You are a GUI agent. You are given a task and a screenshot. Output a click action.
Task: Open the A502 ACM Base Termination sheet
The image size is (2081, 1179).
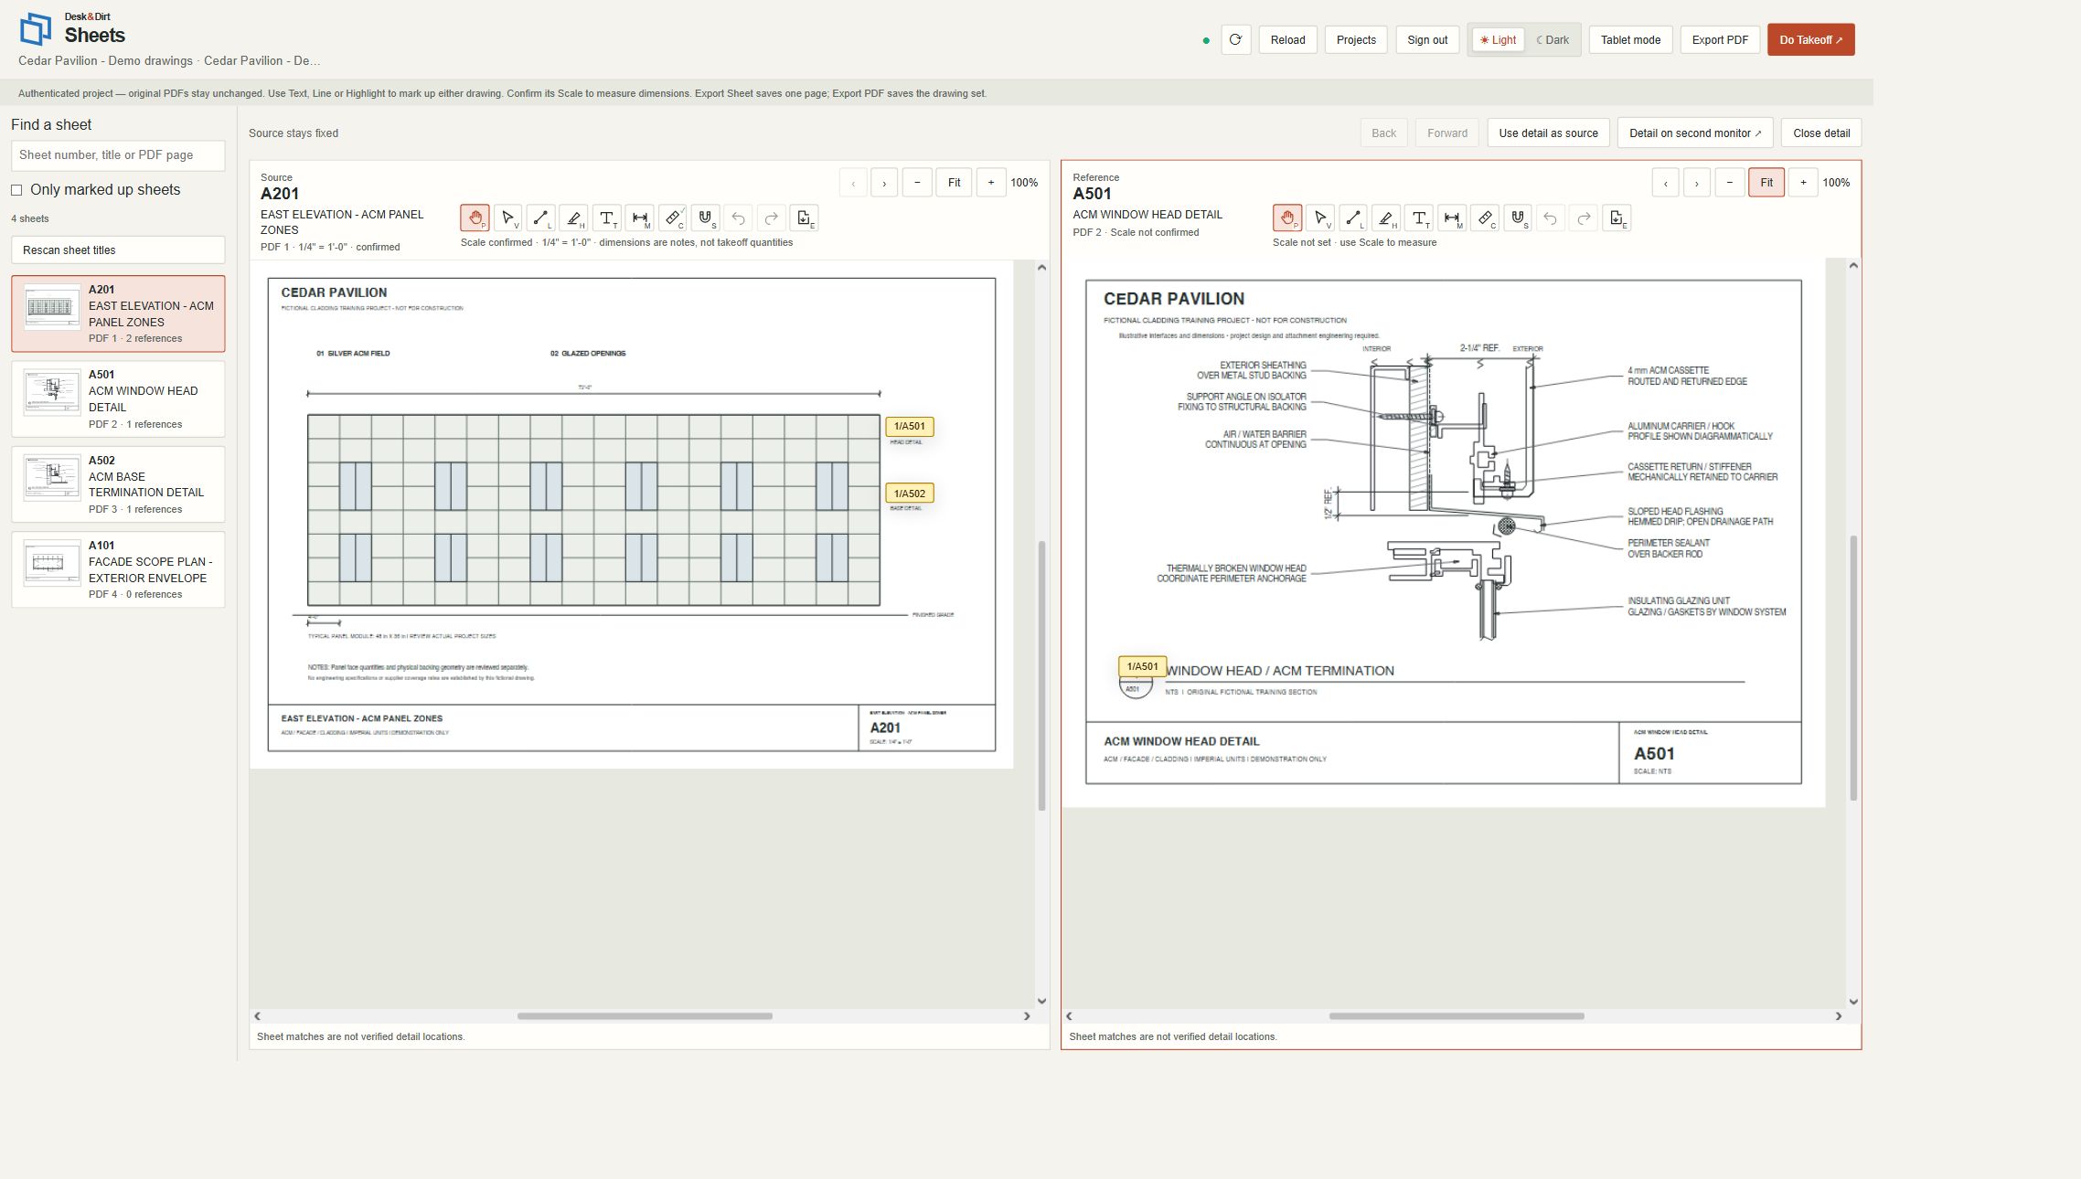(118, 484)
